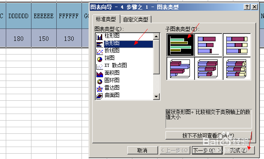This screenshot has height=159, width=264.
Task: Select the bar chart (条形图) icon
Action: (x=99, y=44)
